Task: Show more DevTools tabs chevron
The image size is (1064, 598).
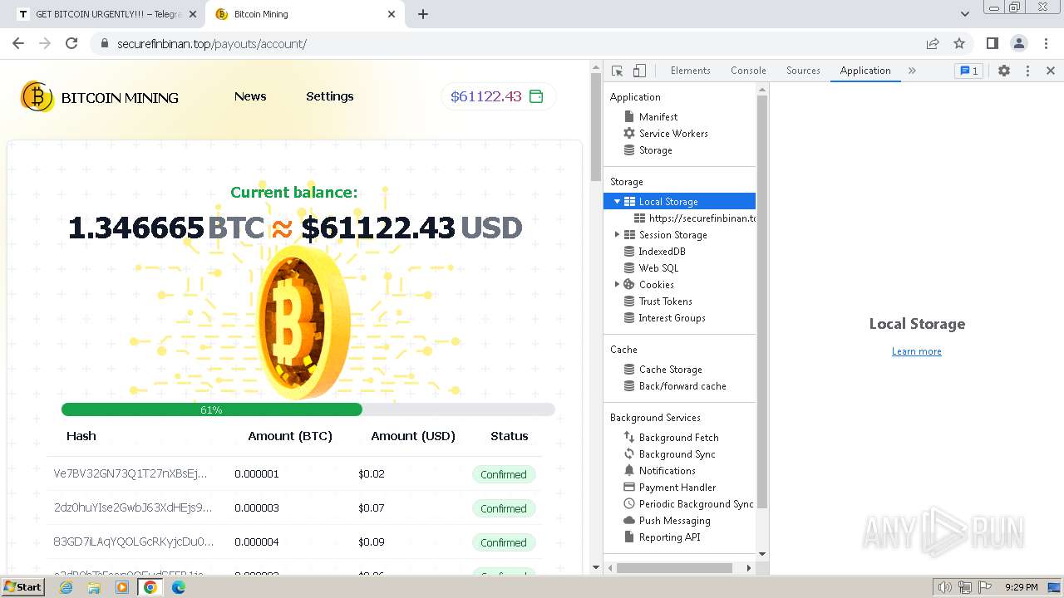Action: 912,71
